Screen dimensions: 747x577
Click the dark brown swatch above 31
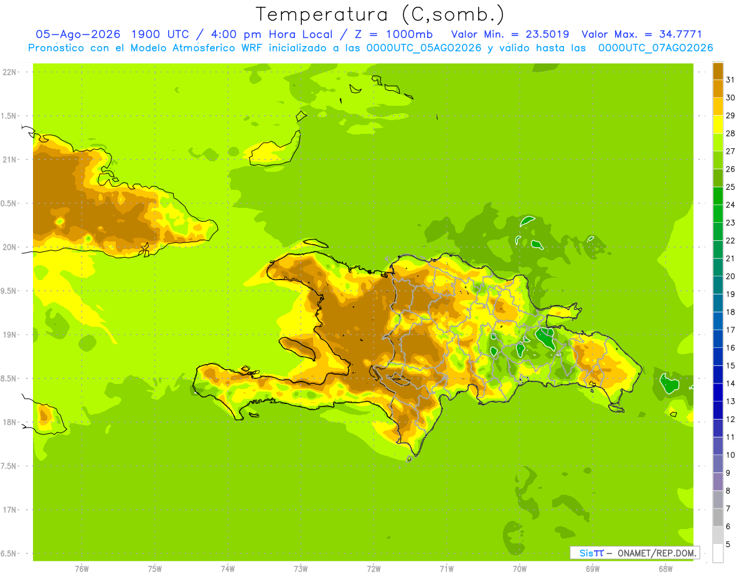[x=718, y=71]
